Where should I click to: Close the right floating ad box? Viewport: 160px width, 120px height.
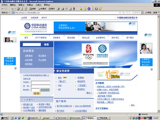click(152, 69)
